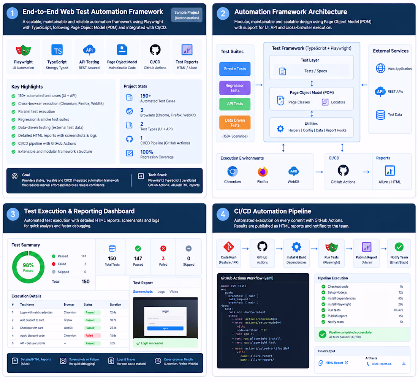Click the Publish Report (Allure) pipeline icon
The image size is (418, 382).
[x=367, y=247]
